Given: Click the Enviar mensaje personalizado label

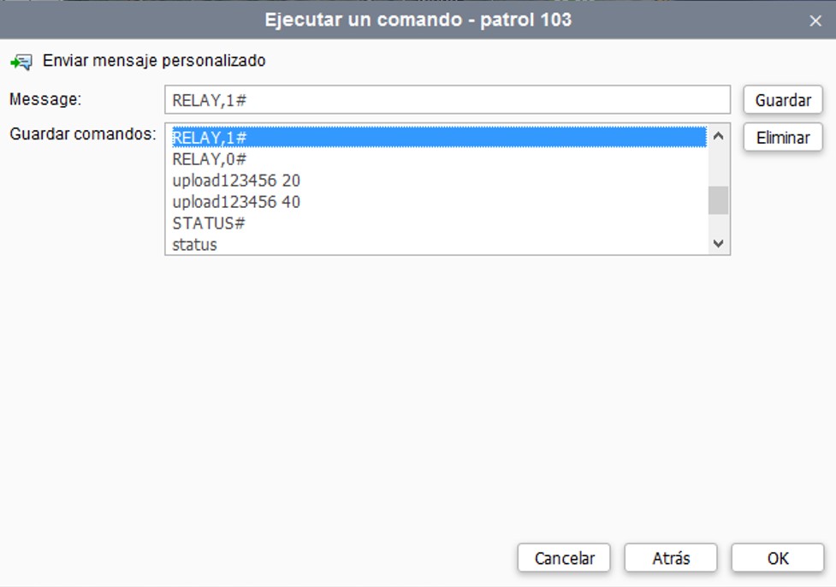Looking at the screenshot, I should pyautogui.click(x=154, y=62).
